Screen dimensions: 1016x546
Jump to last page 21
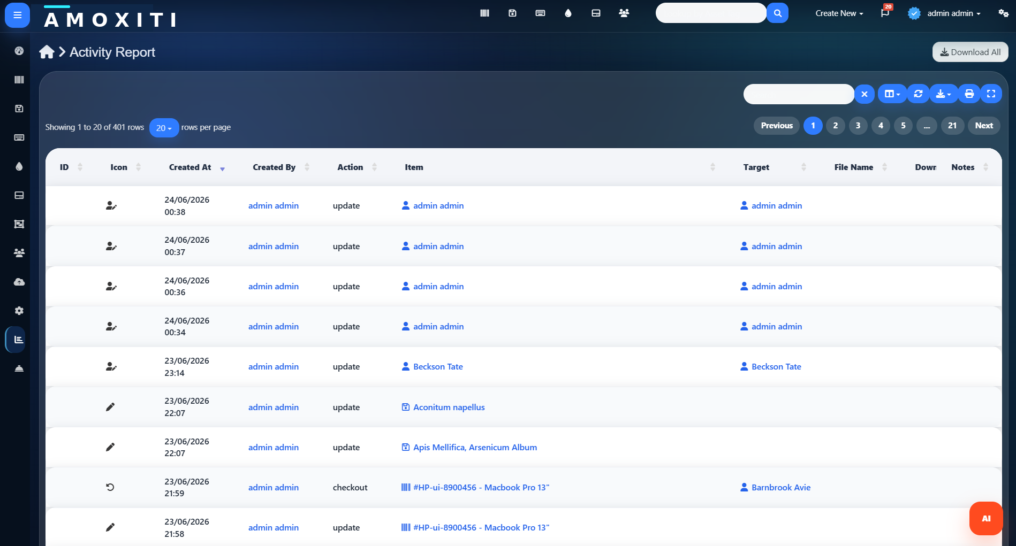(952, 126)
